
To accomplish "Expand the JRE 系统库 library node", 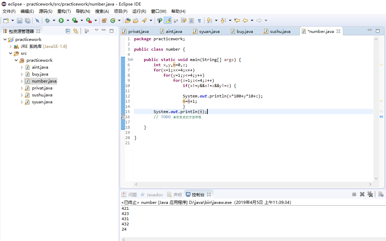I will (10, 46).
